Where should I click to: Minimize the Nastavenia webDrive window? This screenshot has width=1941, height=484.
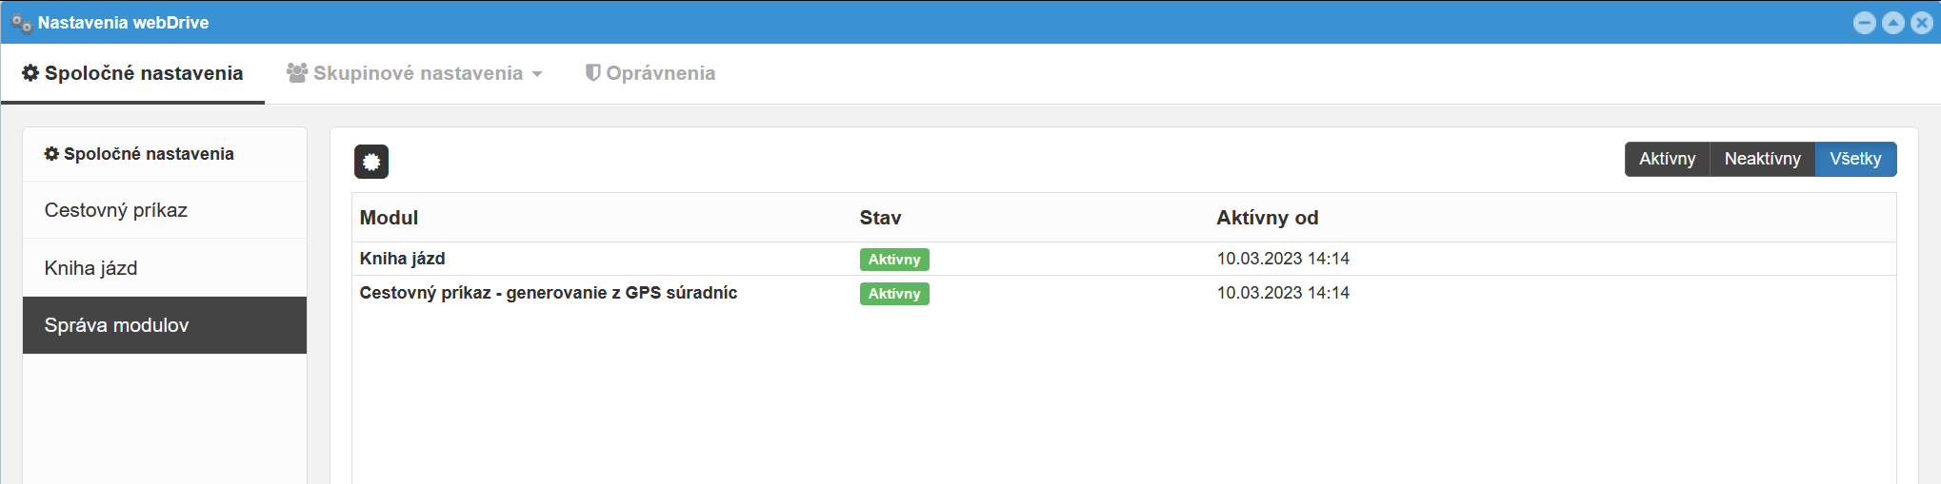click(x=1864, y=23)
